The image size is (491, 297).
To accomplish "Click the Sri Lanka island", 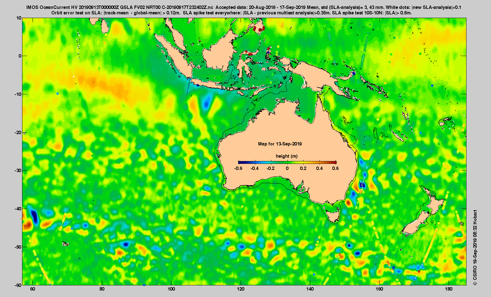I will point(105,26).
